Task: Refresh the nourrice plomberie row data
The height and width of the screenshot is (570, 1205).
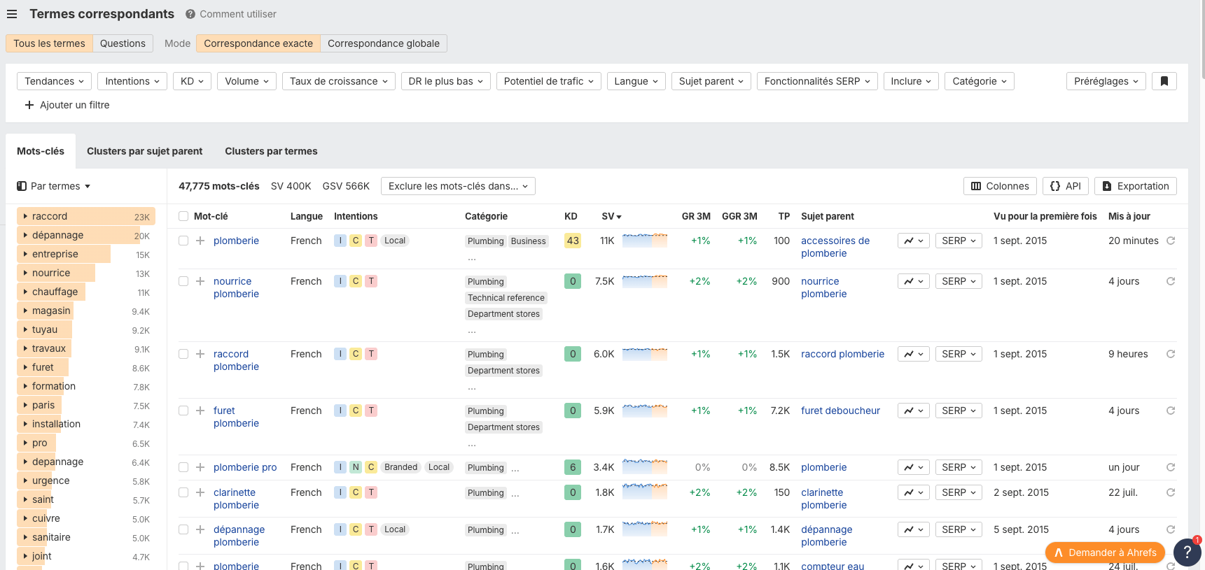Action: (x=1171, y=281)
